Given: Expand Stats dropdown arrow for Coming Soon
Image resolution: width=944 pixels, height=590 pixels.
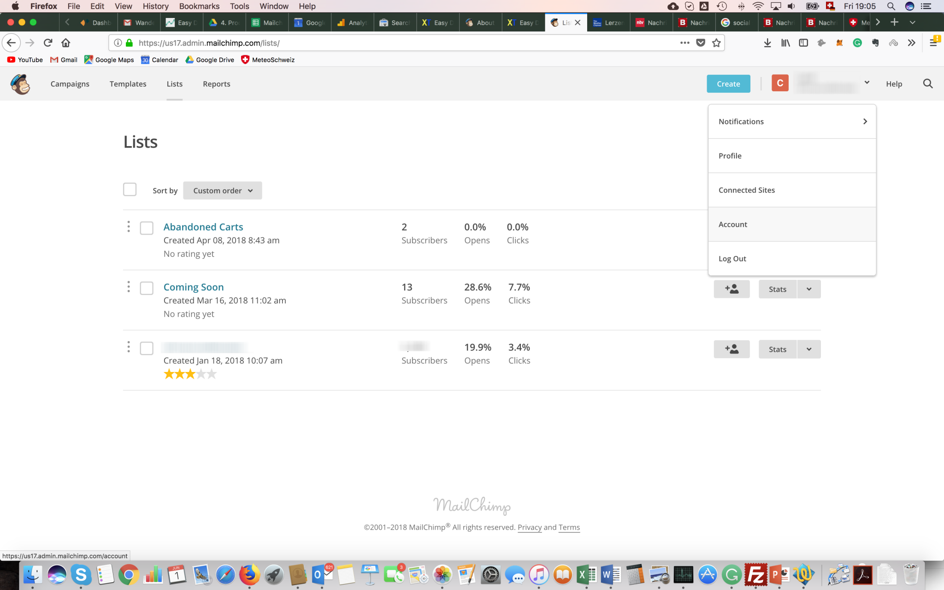Looking at the screenshot, I should [x=809, y=289].
